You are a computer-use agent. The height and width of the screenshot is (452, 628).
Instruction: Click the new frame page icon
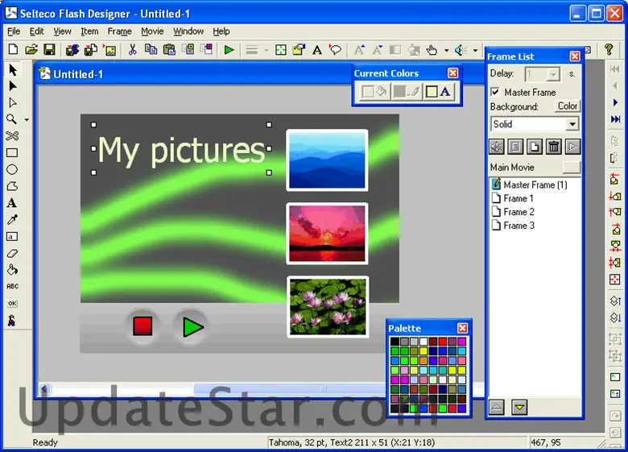(x=535, y=147)
